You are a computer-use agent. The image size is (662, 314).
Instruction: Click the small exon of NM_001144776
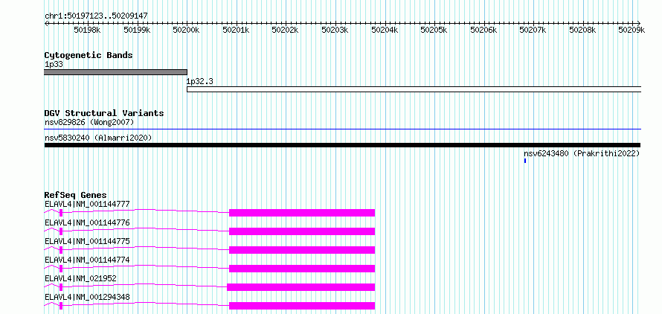point(61,231)
